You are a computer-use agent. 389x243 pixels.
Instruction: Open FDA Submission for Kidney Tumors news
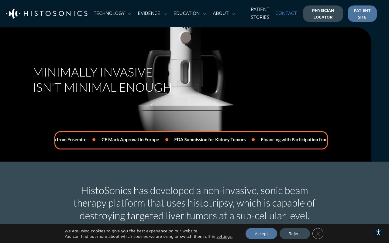pos(210,140)
